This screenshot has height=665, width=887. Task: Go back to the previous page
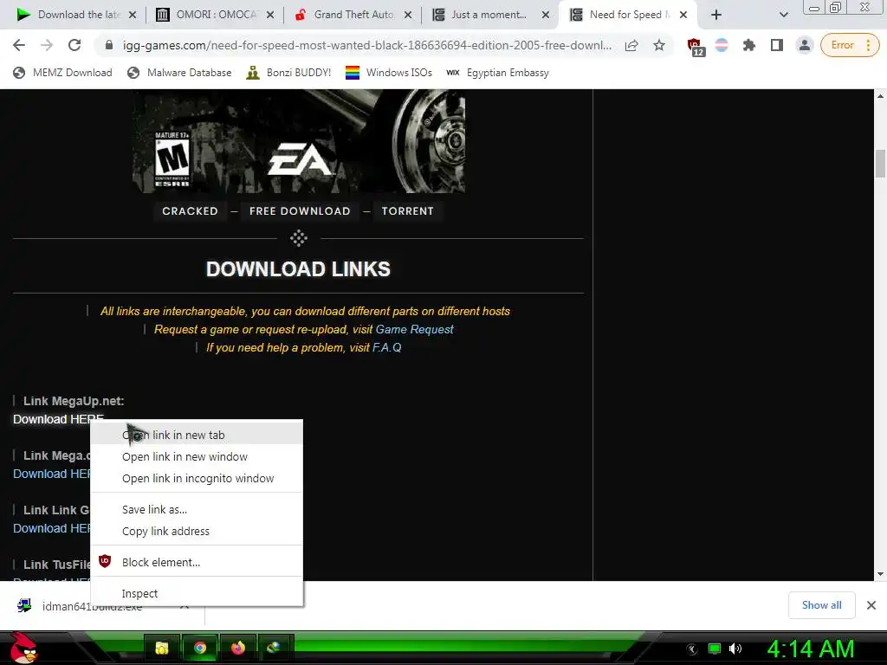[19, 45]
